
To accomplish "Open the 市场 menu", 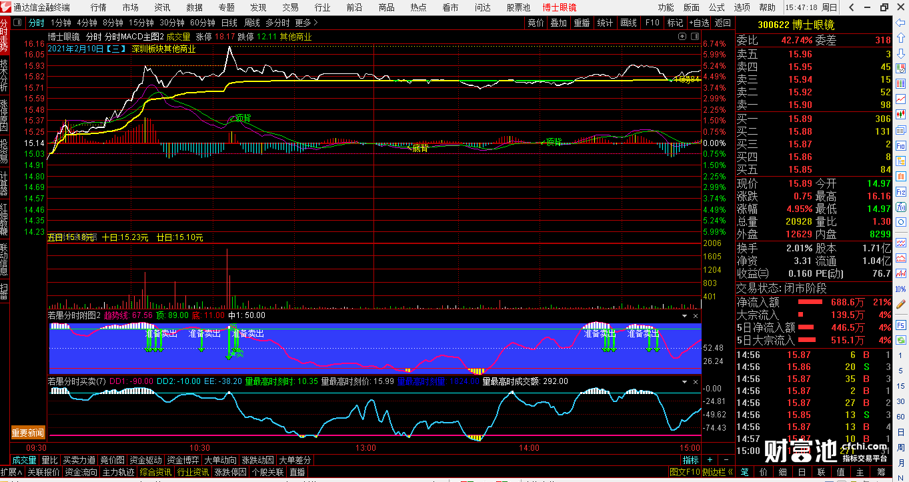I will (x=130, y=7).
